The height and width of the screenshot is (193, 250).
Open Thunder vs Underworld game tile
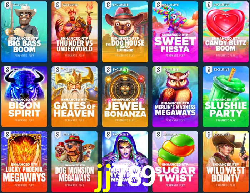pyautogui.click(x=74, y=32)
